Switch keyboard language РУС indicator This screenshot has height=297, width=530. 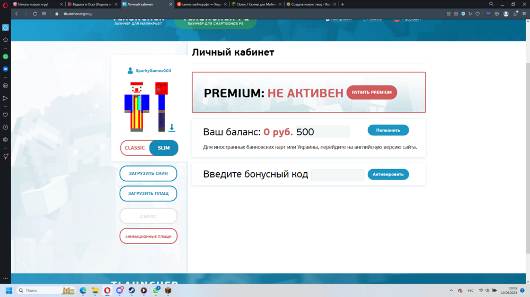(470, 290)
